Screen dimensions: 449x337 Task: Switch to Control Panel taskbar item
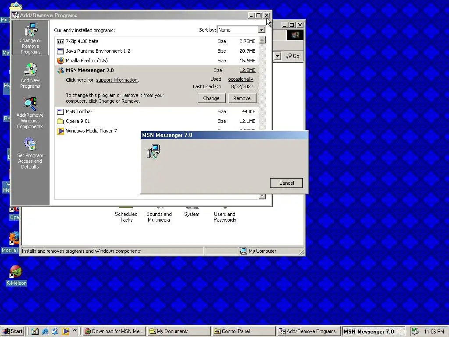(x=244, y=331)
